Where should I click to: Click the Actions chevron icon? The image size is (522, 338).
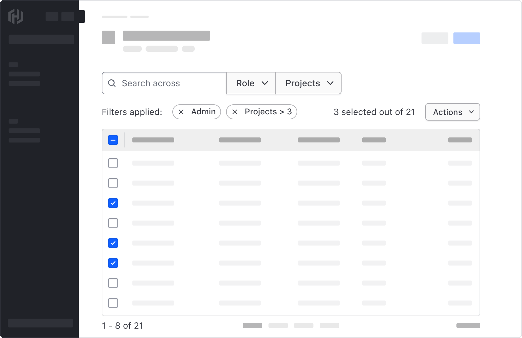click(x=472, y=112)
